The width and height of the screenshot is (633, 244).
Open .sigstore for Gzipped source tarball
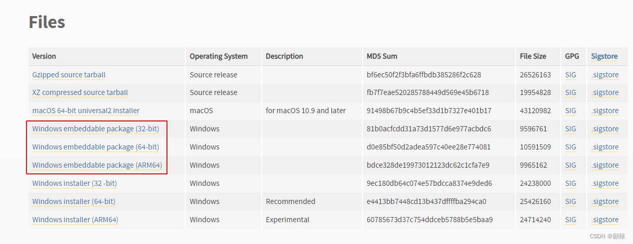coord(605,75)
